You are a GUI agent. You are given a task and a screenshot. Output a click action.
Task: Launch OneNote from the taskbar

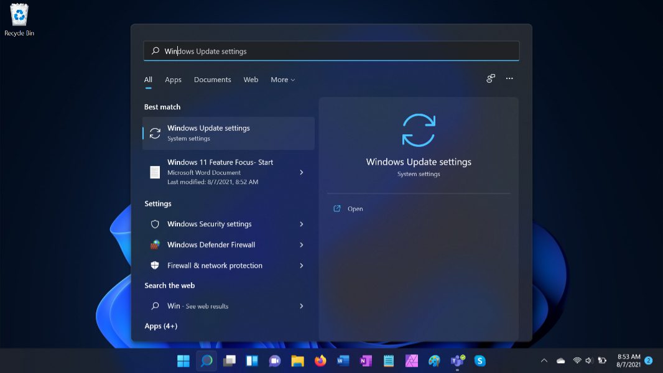click(x=366, y=361)
